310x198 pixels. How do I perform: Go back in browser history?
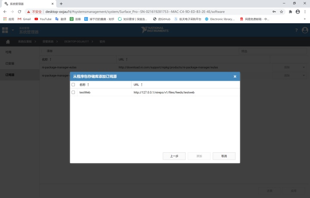click(5, 12)
